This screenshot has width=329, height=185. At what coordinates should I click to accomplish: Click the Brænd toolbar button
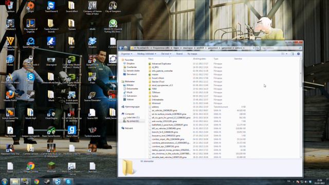(x=179, y=54)
